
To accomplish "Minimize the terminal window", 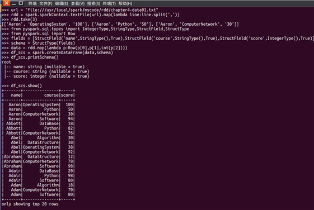I will (x=13, y=3).
